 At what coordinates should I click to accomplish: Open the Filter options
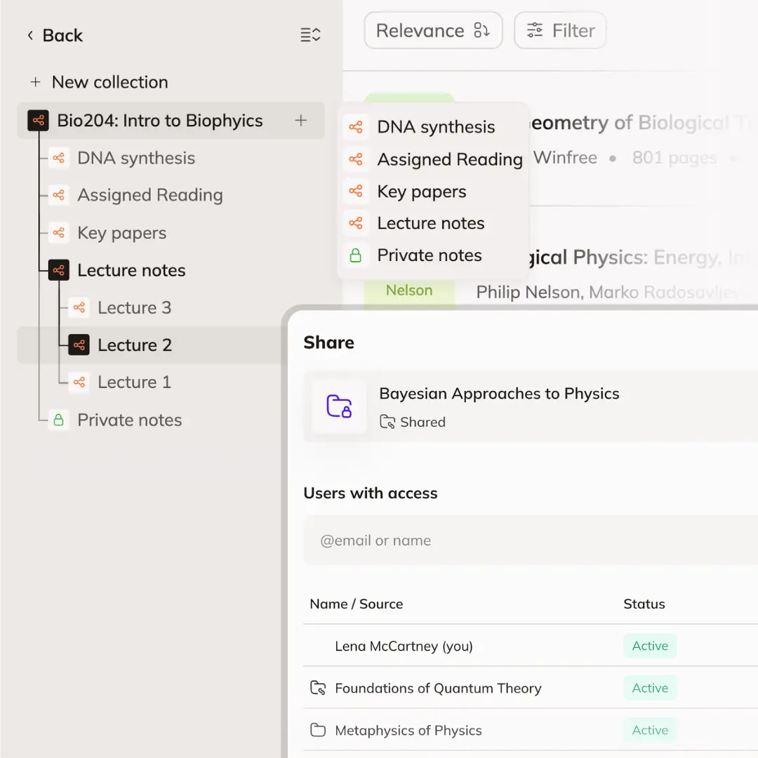tap(560, 30)
